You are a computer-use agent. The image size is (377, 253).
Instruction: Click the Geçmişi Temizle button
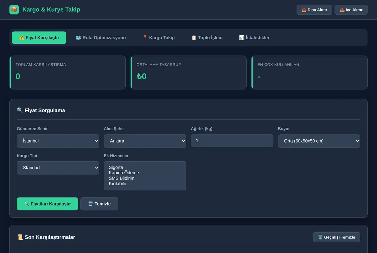[336, 237]
